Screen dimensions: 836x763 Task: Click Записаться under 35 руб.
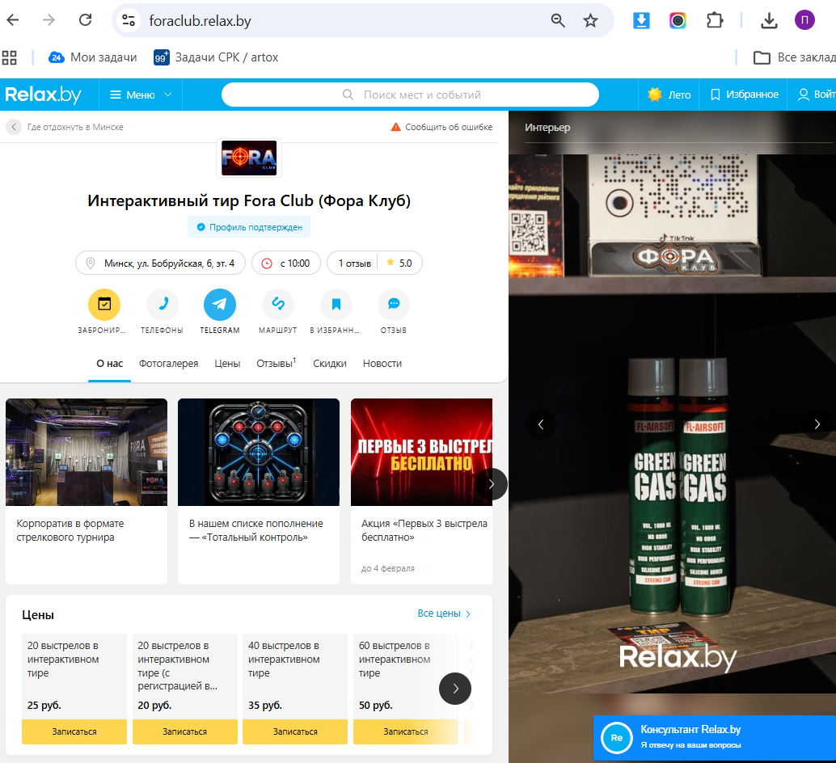tap(295, 731)
